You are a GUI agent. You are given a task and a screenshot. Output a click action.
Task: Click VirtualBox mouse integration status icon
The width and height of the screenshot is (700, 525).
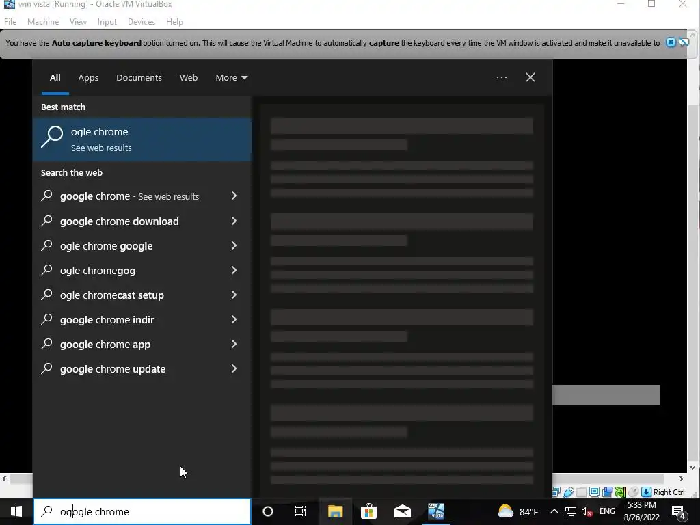(634, 492)
